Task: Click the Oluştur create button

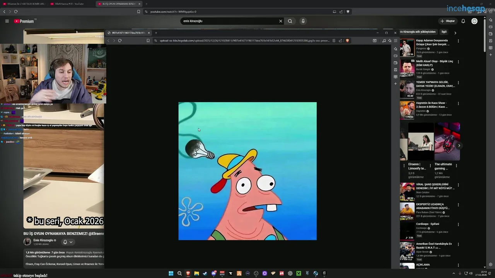Action: 448,21
